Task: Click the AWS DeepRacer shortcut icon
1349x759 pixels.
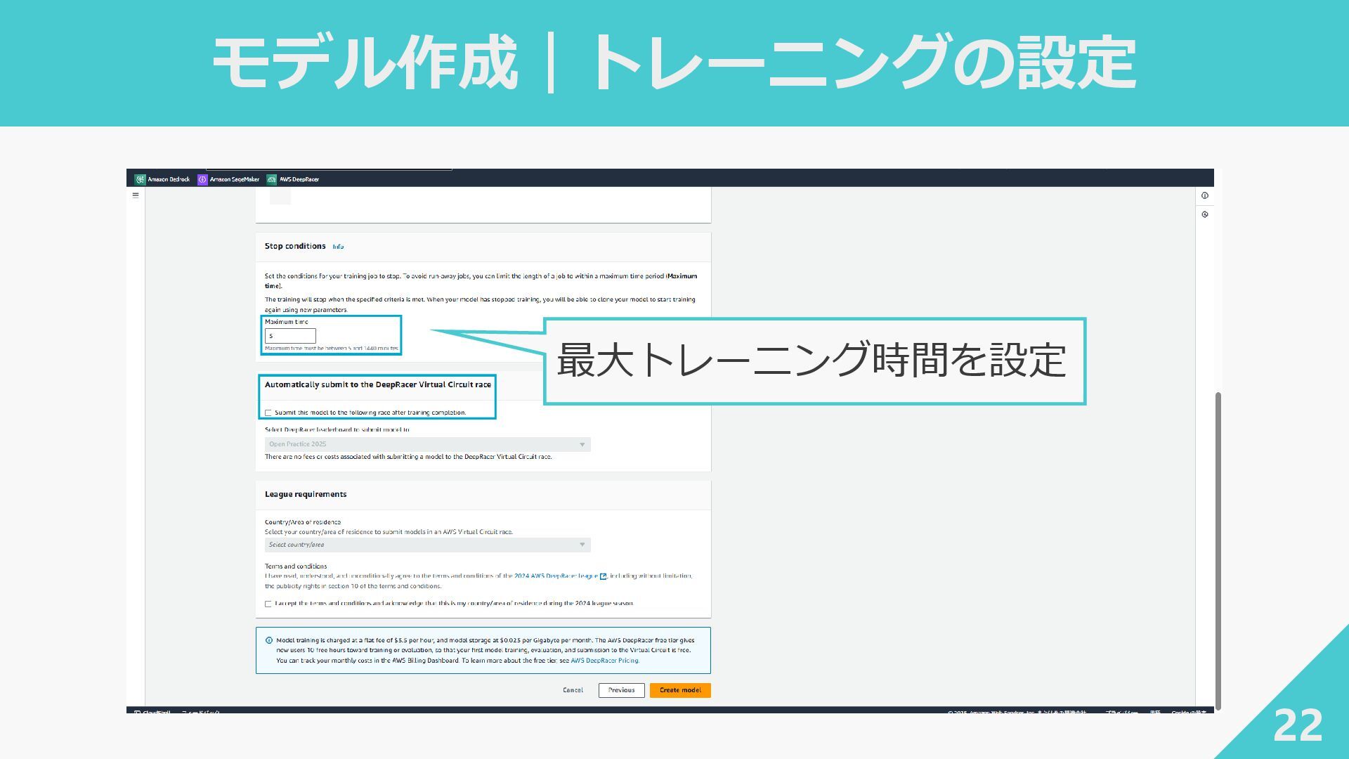Action: click(271, 179)
